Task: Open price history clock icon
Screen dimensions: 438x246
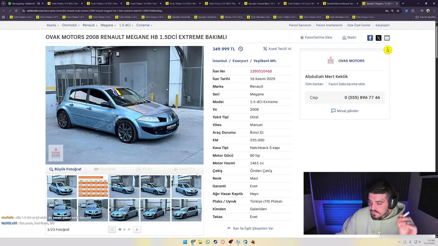Action: coord(241,49)
